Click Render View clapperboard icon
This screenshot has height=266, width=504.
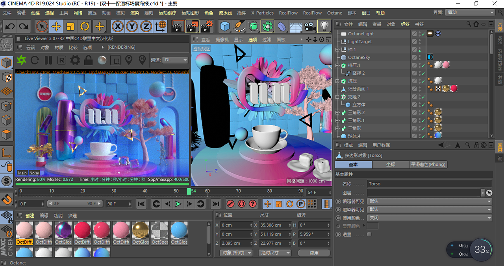click(x=178, y=27)
